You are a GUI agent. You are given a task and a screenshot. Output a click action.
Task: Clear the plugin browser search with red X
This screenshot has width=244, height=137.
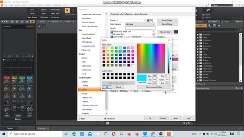[x=241, y=30]
